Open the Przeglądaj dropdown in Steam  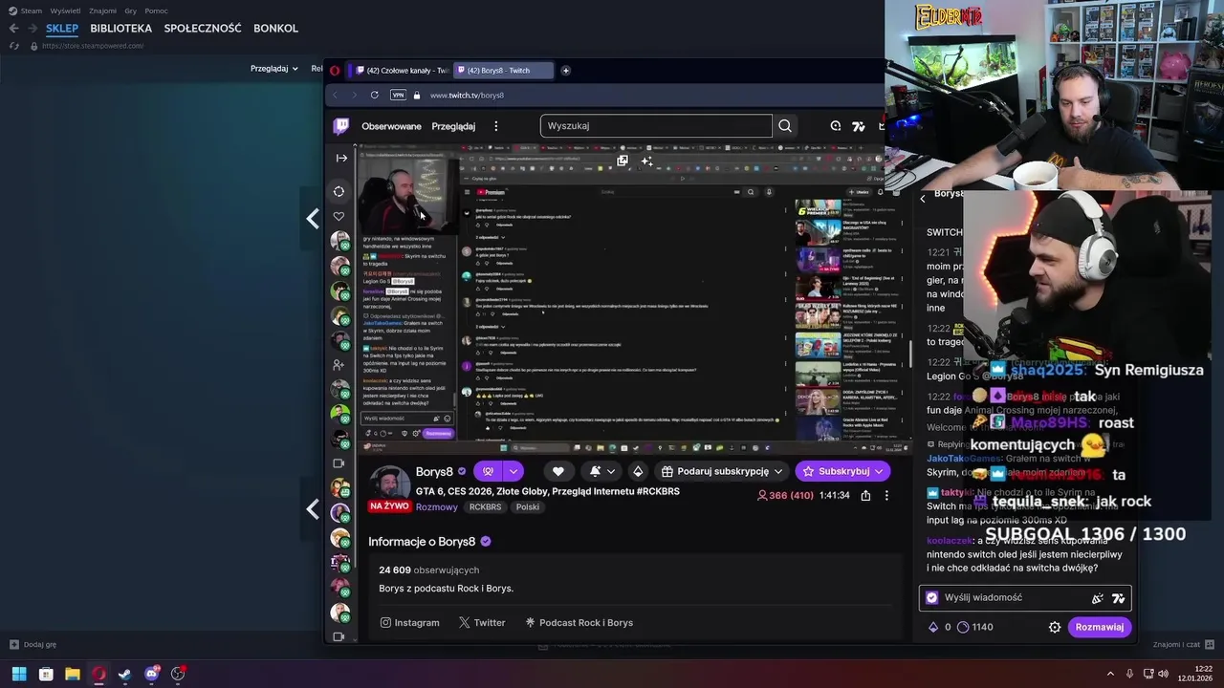(274, 69)
